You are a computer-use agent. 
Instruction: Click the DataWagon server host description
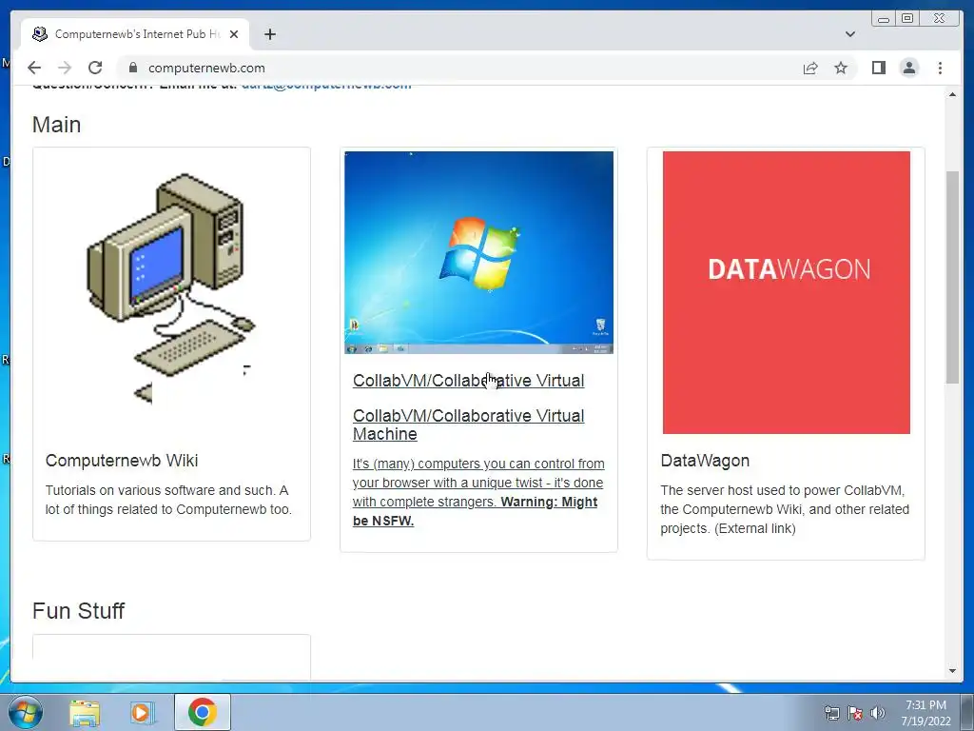click(x=785, y=509)
